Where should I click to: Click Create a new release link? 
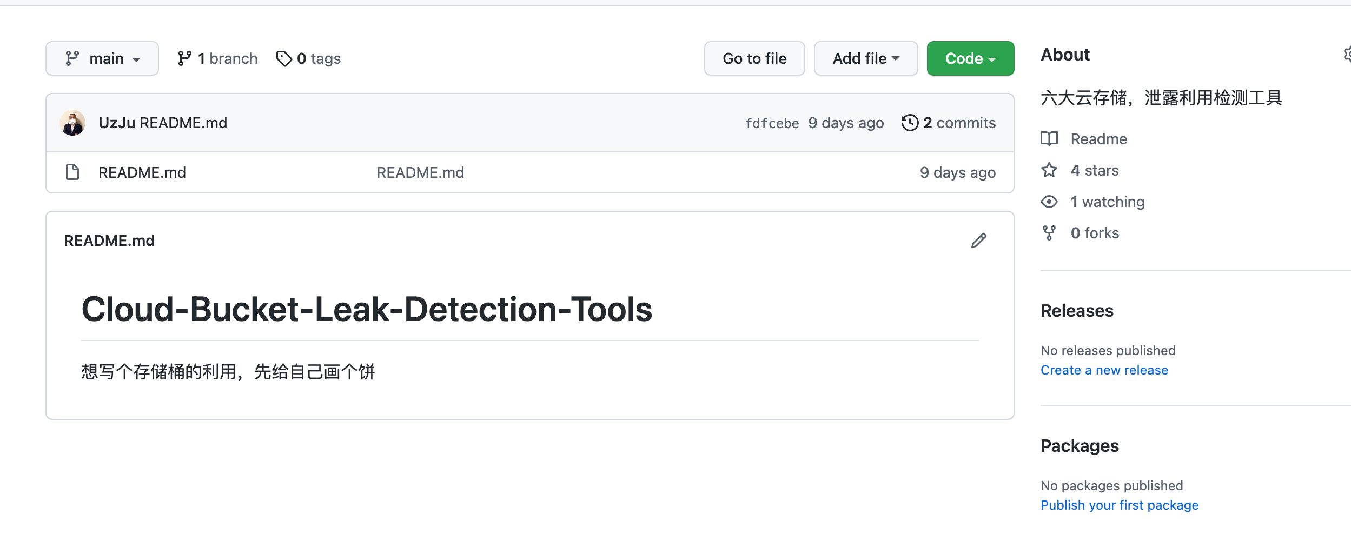point(1104,370)
